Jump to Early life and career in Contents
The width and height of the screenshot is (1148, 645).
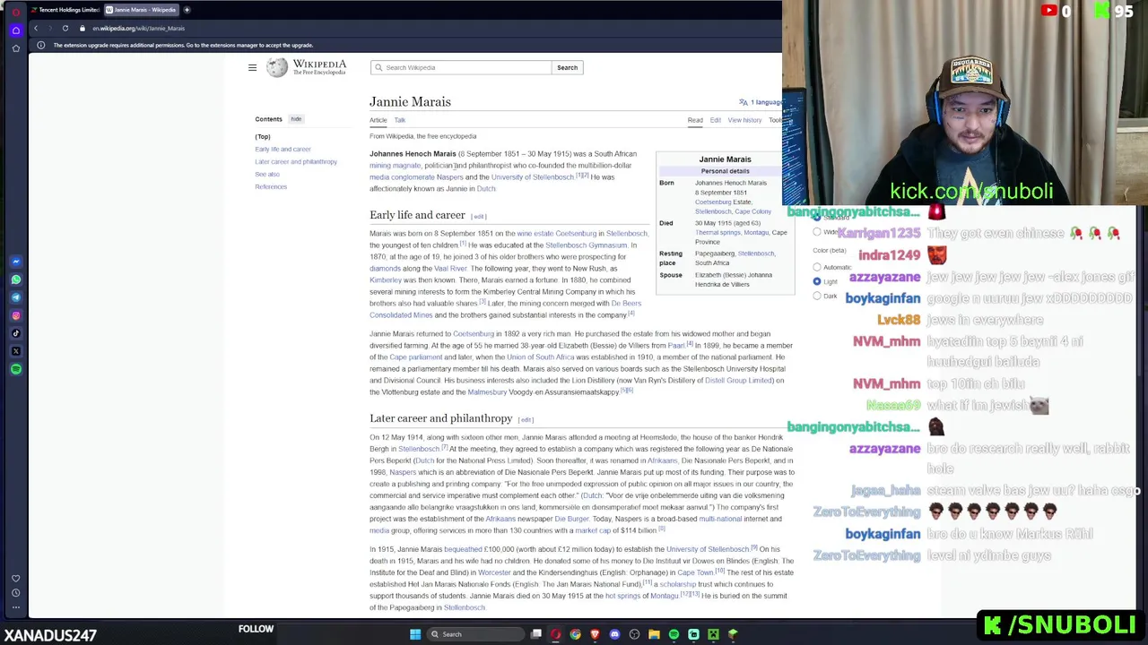tap(283, 150)
